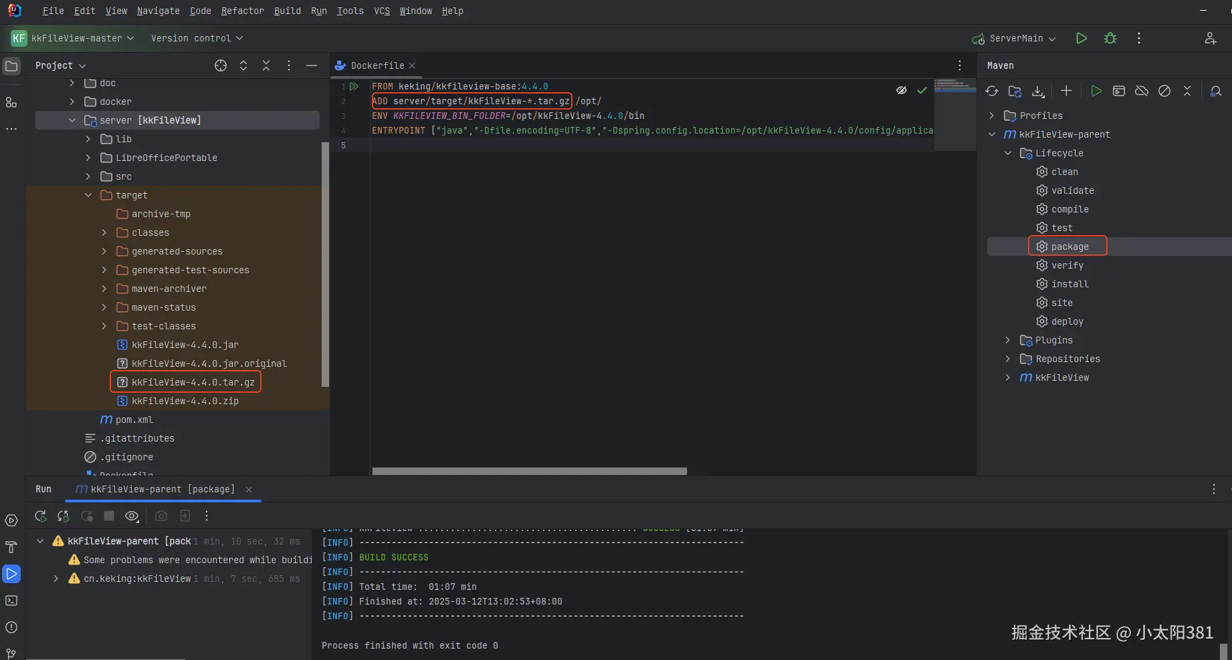Collapse all nodes in Maven panel
The height and width of the screenshot is (660, 1232).
point(1187,91)
